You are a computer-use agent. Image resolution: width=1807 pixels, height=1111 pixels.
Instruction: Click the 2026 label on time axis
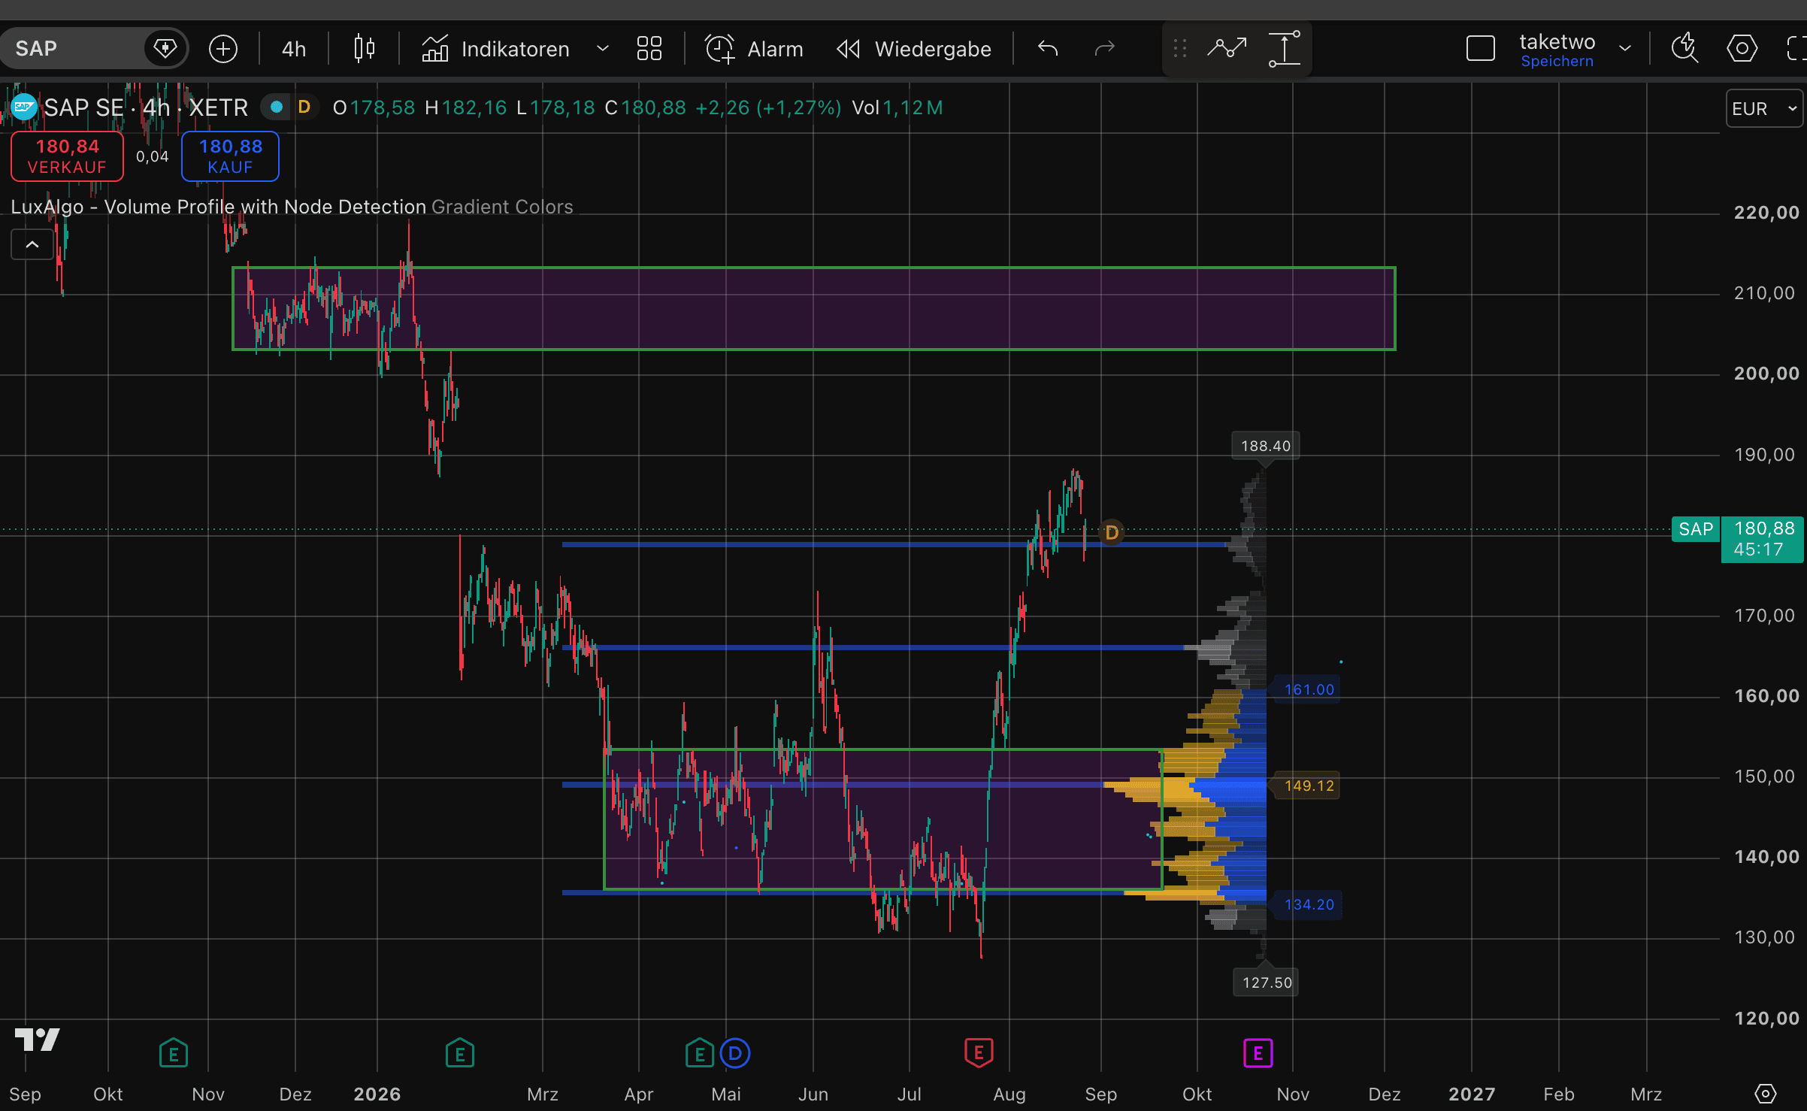pos(377,1094)
